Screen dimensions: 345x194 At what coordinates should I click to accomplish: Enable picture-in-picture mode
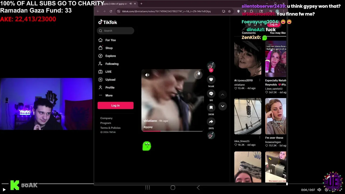(x=334, y=190)
